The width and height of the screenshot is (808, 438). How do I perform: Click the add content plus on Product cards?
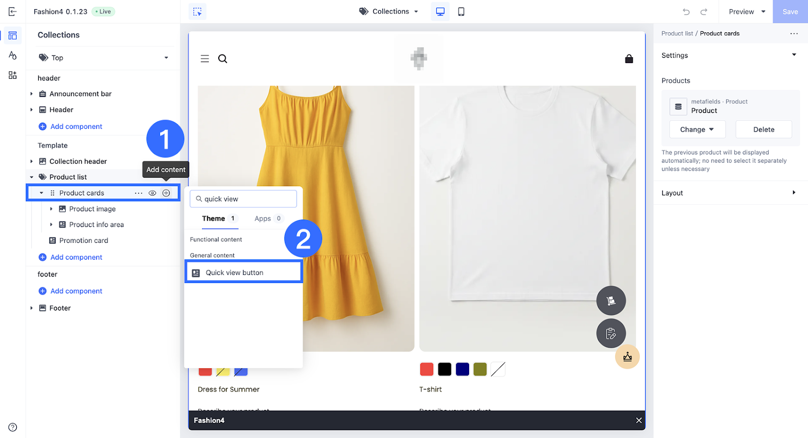[166, 193]
